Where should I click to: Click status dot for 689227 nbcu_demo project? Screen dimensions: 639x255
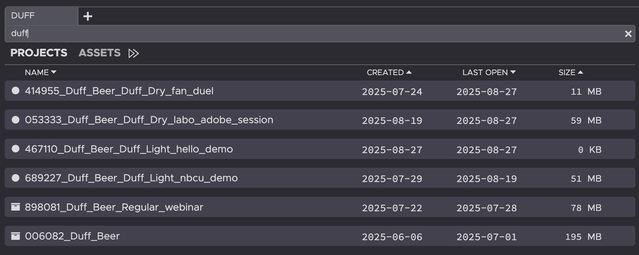coord(16,178)
